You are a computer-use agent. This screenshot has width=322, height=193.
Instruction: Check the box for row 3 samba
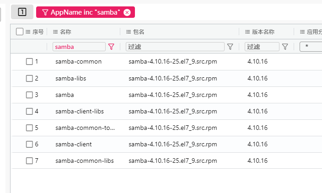click(x=29, y=95)
